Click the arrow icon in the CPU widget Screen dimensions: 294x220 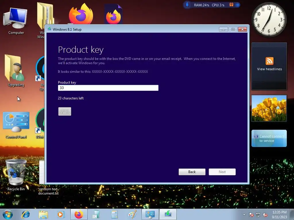tap(237, 5)
